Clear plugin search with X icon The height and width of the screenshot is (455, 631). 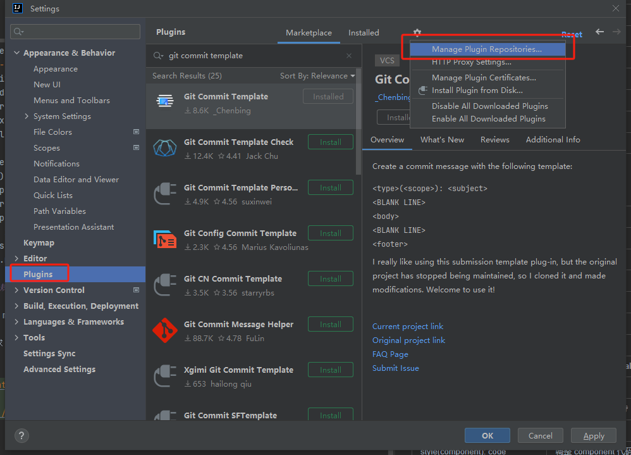[x=349, y=56]
